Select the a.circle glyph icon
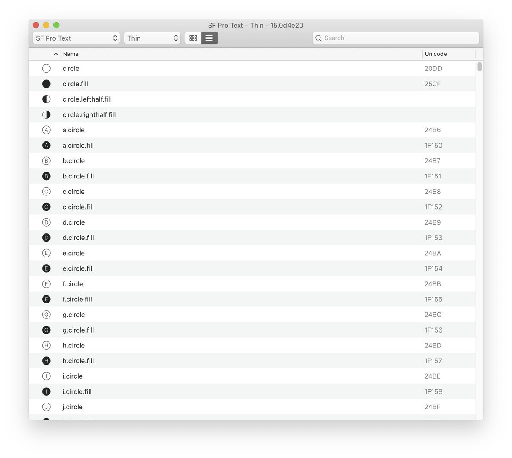This screenshot has height=458, width=512. [x=47, y=130]
